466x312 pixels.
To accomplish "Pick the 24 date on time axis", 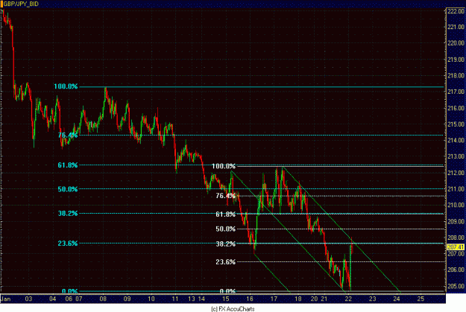I will 397,299.
